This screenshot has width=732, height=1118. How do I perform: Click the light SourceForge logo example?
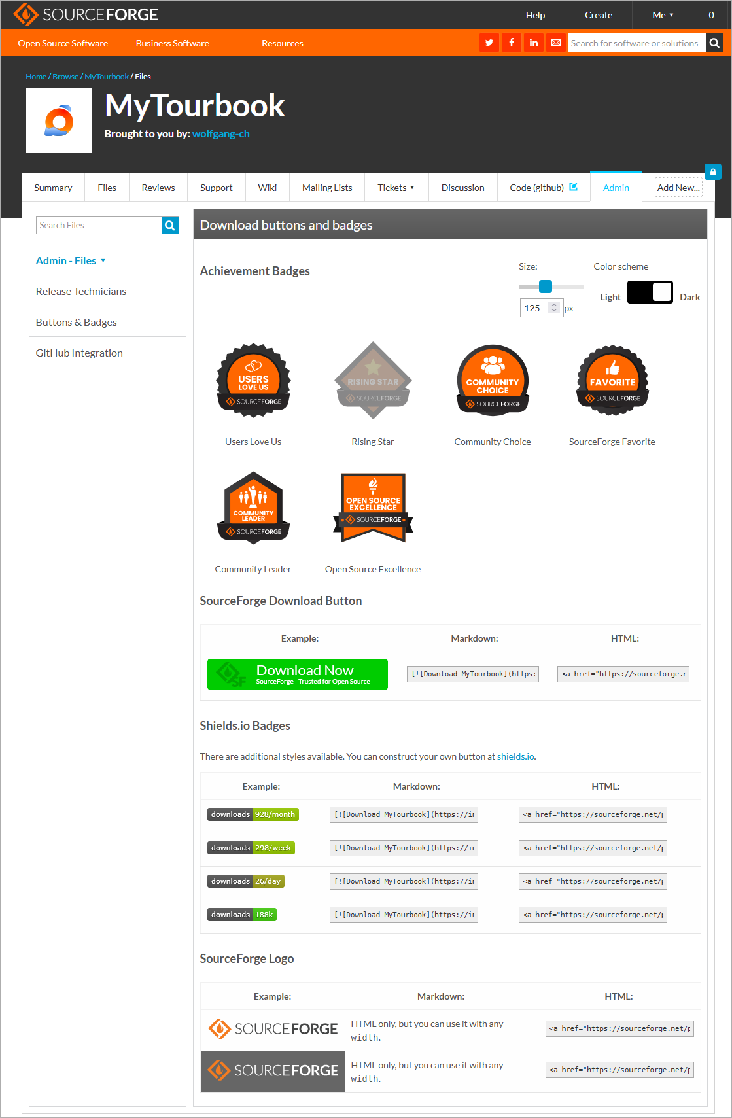click(x=273, y=1029)
